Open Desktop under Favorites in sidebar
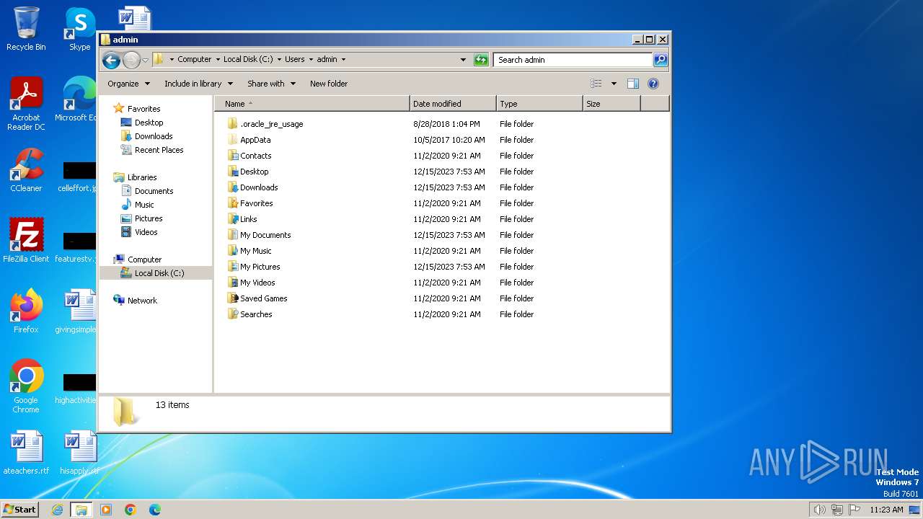923x519 pixels. 149,123
